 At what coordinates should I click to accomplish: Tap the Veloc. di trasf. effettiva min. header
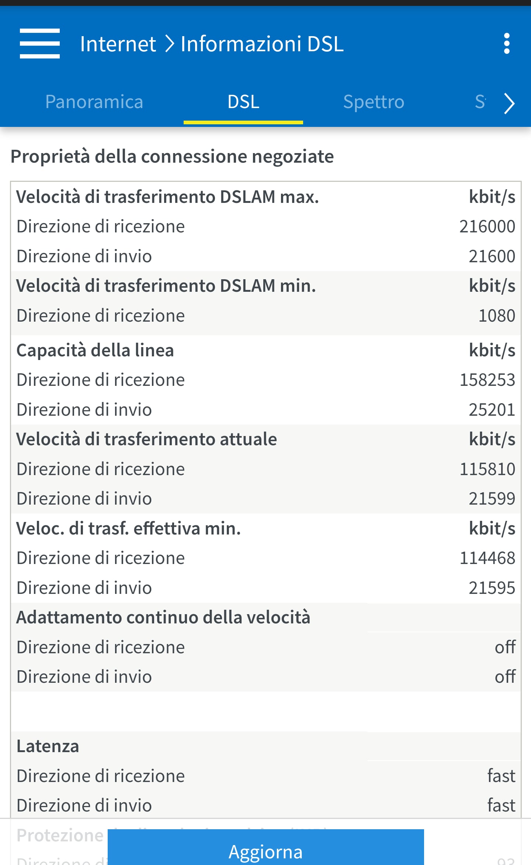click(x=128, y=529)
